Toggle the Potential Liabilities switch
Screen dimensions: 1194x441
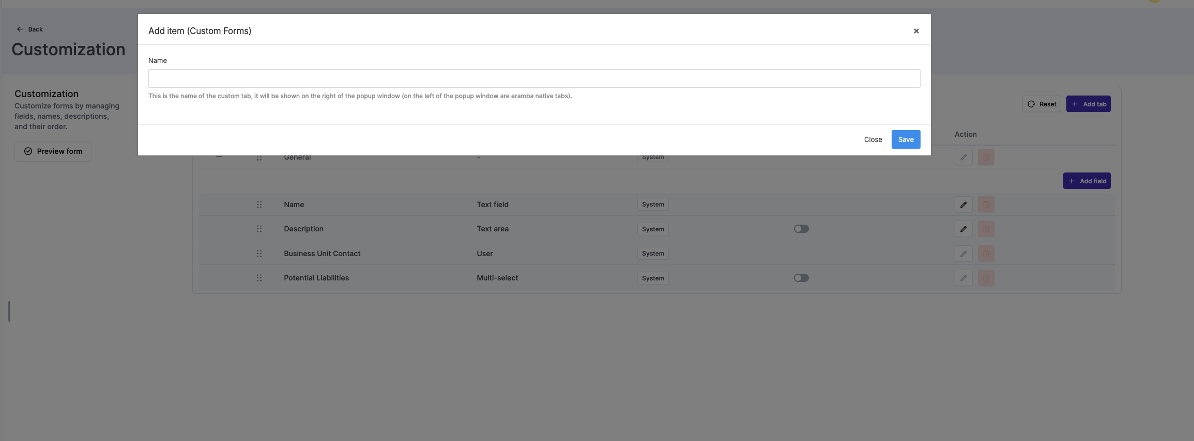(x=801, y=278)
